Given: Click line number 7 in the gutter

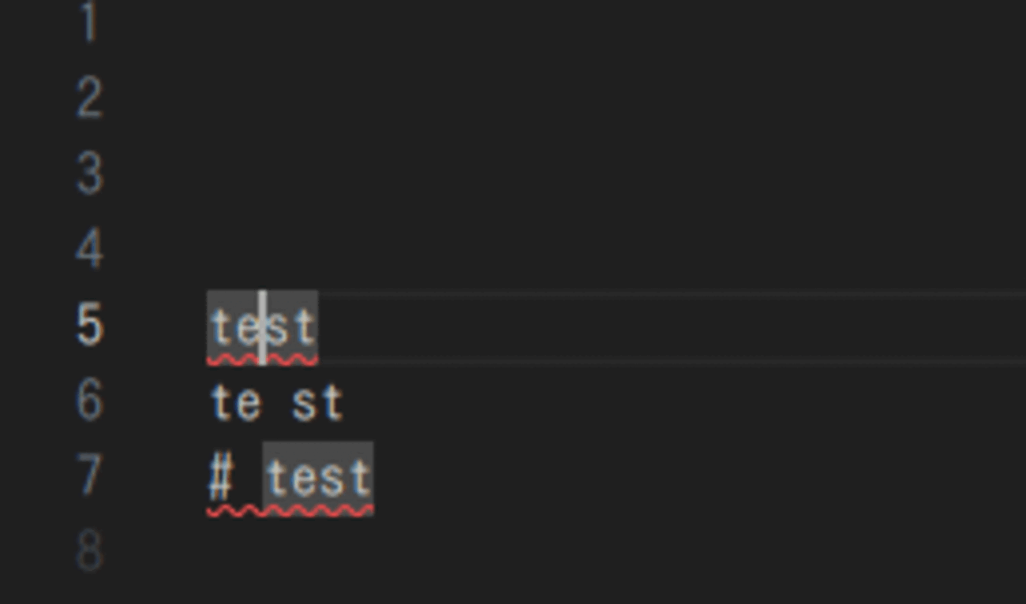Looking at the screenshot, I should pyautogui.click(x=90, y=476).
